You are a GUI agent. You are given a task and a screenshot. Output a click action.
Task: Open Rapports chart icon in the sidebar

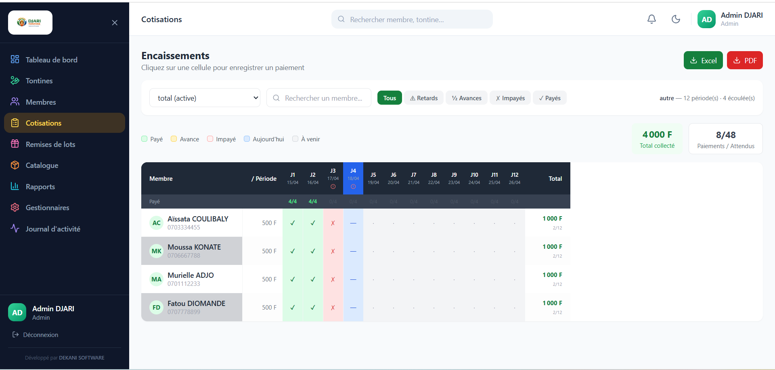coord(15,186)
